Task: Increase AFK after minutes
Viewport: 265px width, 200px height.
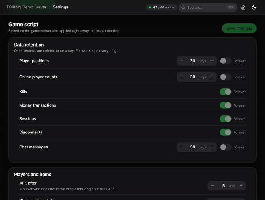Action: pyautogui.click(x=241, y=186)
